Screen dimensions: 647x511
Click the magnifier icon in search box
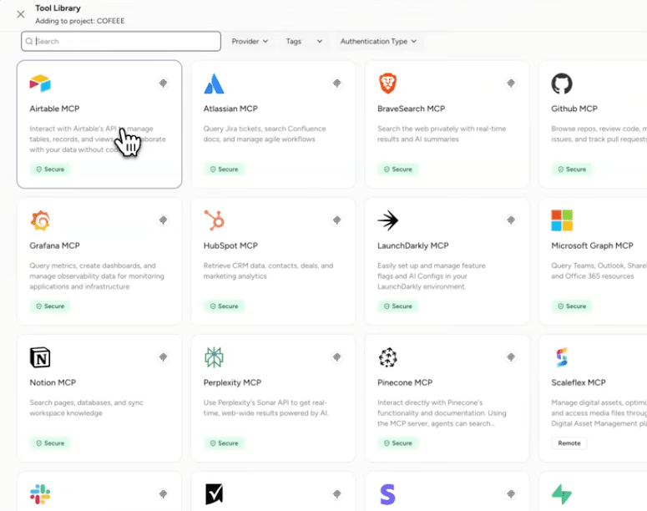(29, 41)
